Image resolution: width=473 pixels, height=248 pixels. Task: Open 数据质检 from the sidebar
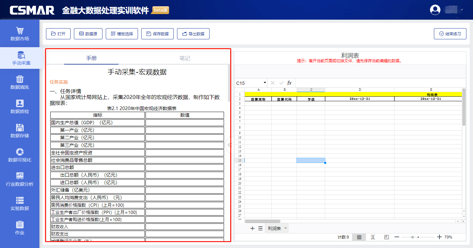[20, 107]
